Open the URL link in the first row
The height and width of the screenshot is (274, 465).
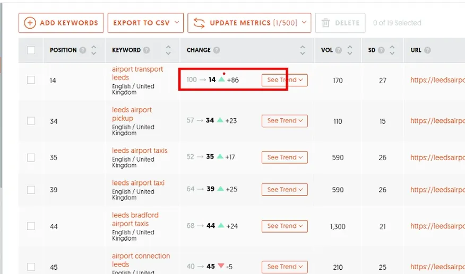click(437, 80)
